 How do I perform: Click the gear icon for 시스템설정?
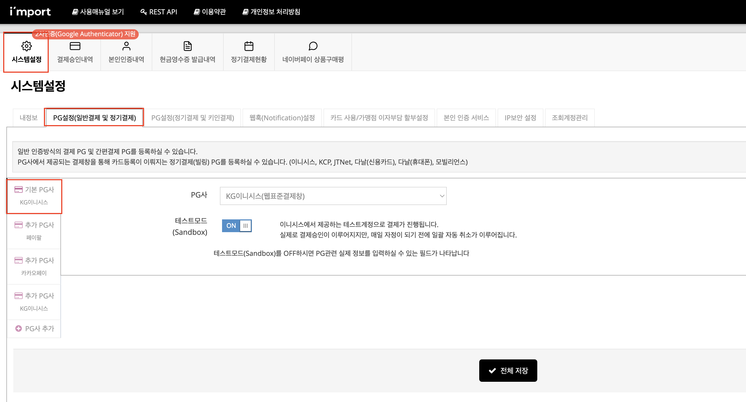click(27, 46)
